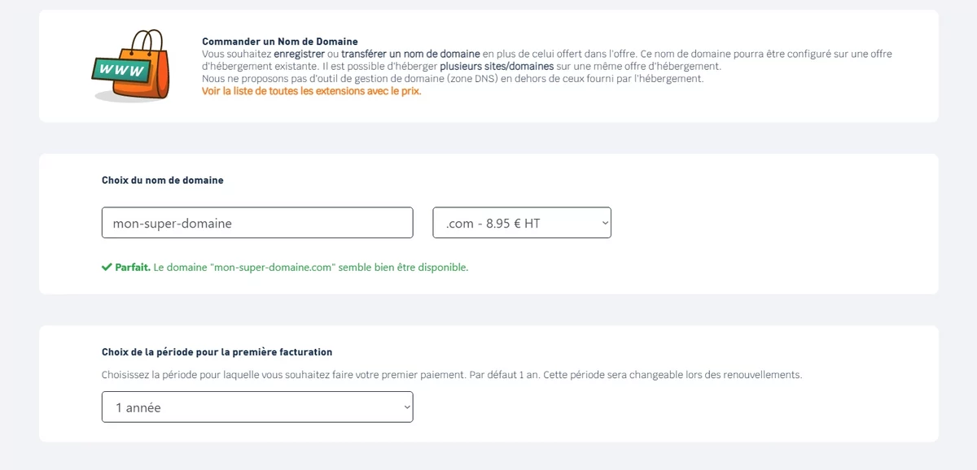Click the 'Choisissez la période' help text
Image resolution: width=977 pixels, height=470 pixels.
point(452,375)
